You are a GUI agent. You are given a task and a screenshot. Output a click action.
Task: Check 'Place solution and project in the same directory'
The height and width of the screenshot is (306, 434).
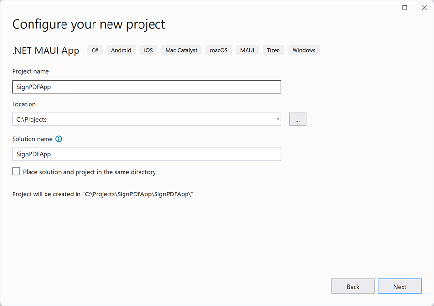[x=16, y=171]
